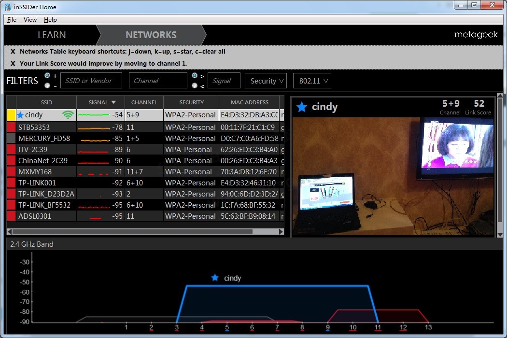This screenshot has width=507, height=338.
Task: Dismiss the Link Score channel 1 tip
Action: (x=13, y=63)
